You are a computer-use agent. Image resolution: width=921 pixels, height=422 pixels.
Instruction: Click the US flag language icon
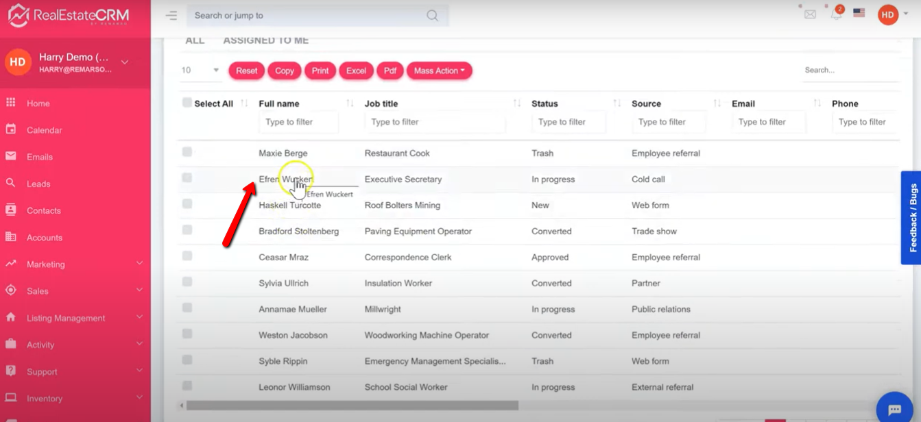click(859, 13)
